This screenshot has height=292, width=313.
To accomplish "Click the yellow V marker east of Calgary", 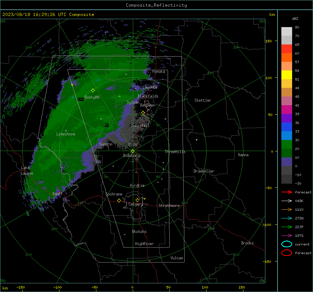I will [145, 199].
